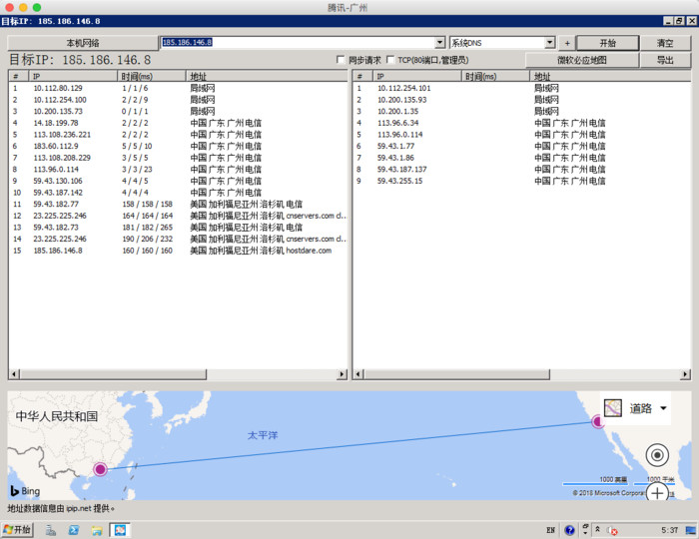Show hidden tray icons arrow

tap(597, 529)
